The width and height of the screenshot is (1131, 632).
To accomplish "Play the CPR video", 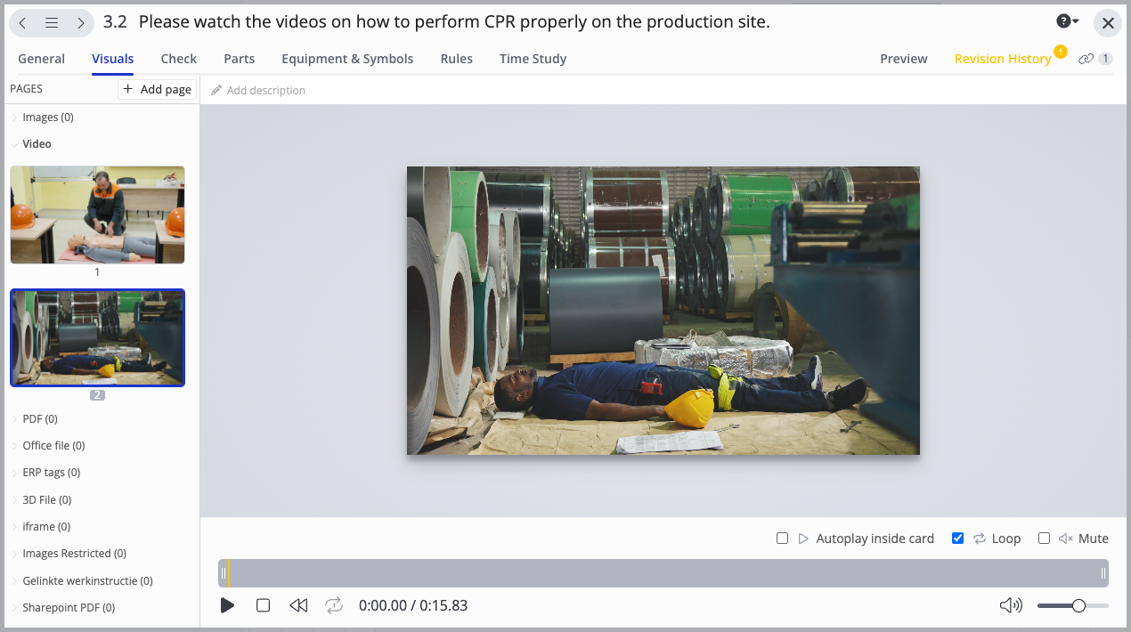I will click(227, 605).
